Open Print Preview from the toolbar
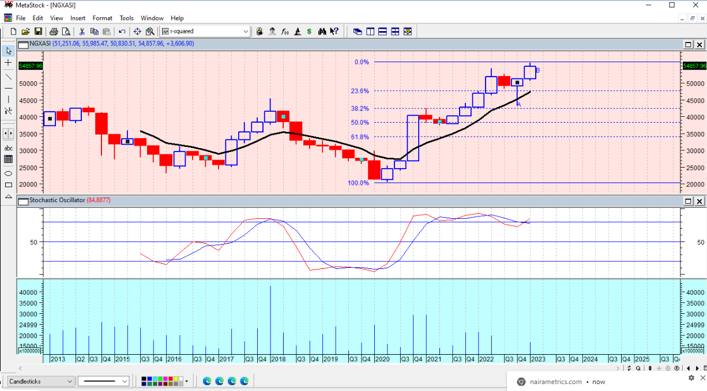The image size is (707, 391). point(66,31)
